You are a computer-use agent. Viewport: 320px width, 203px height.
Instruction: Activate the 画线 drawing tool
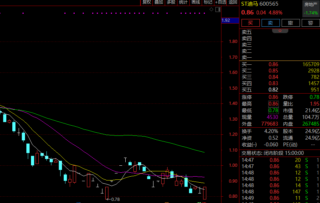pyautogui.click(x=195, y=2)
